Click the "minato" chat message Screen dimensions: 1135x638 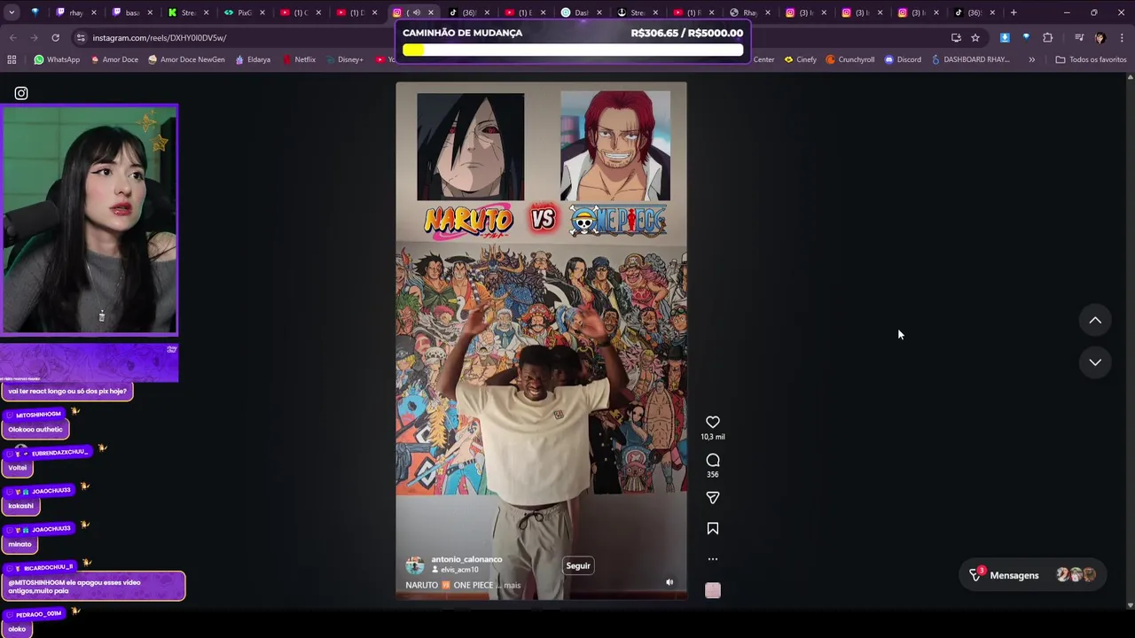pos(20,544)
